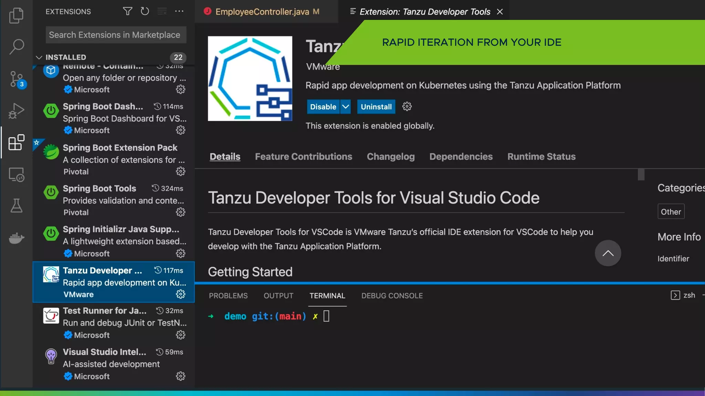The image size is (705, 396).
Task: Select Tanzu Developer Tools in installed list
Action: [x=114, y=282]
